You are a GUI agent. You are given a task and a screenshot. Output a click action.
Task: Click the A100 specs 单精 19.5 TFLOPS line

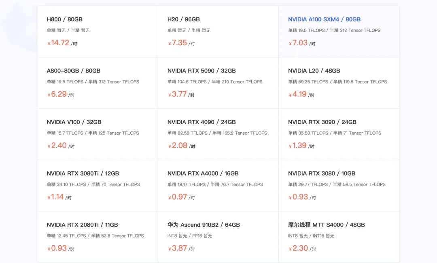(334, 31)
